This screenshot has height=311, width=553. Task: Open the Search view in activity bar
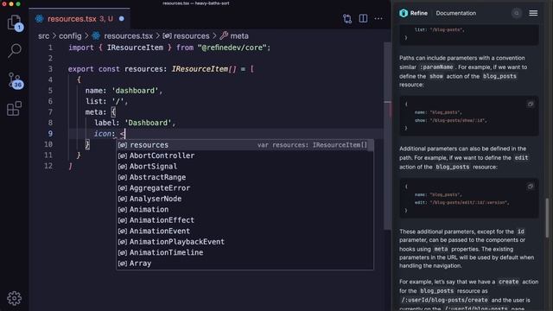tap(14, 50)
